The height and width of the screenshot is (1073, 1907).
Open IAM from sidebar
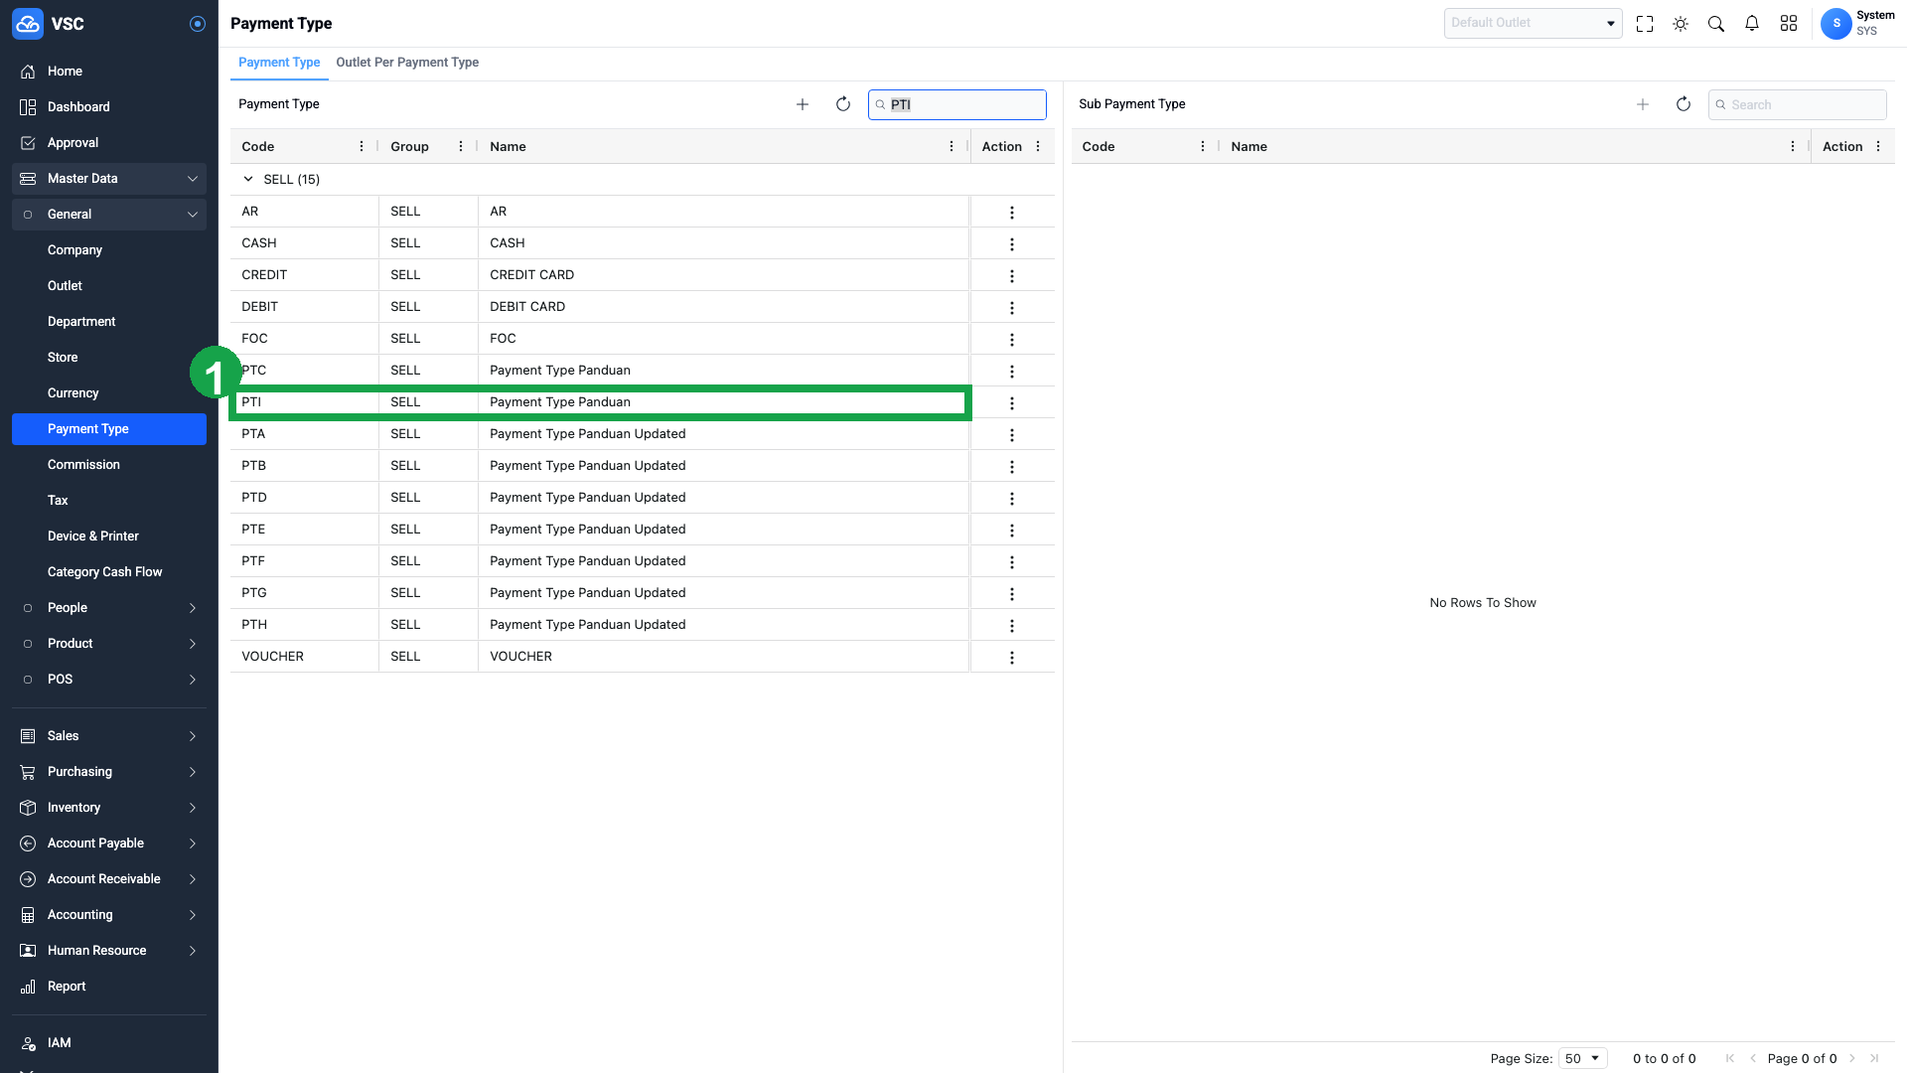click(x=109, y=1043)
